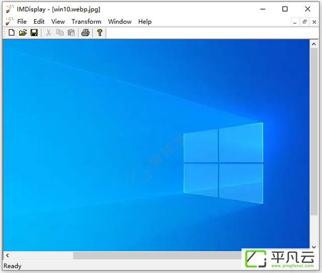Maximize the IMDisplay application window

tap(285, 9)
